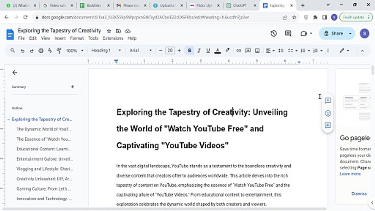Image resolution: width=375 pixels, height=211 pixels.
Task: Open the text color picker
Action: (x=217, y=50)
